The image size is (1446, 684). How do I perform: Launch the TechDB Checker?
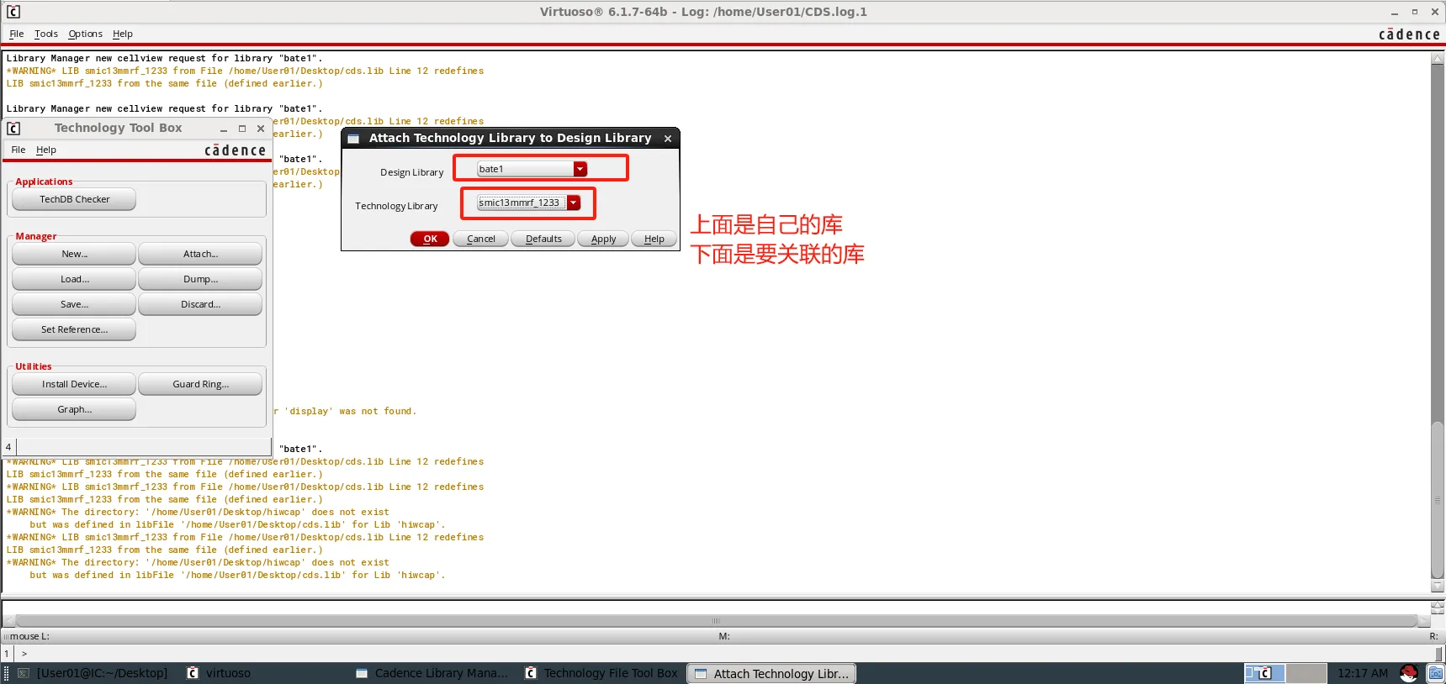pos(74,199)
